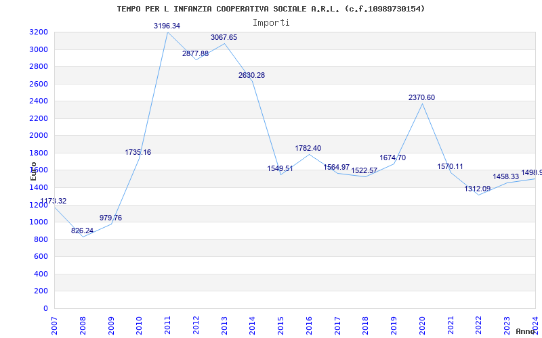Click x-axis year 2012
The image size is (542, 338).
(196, 326)
